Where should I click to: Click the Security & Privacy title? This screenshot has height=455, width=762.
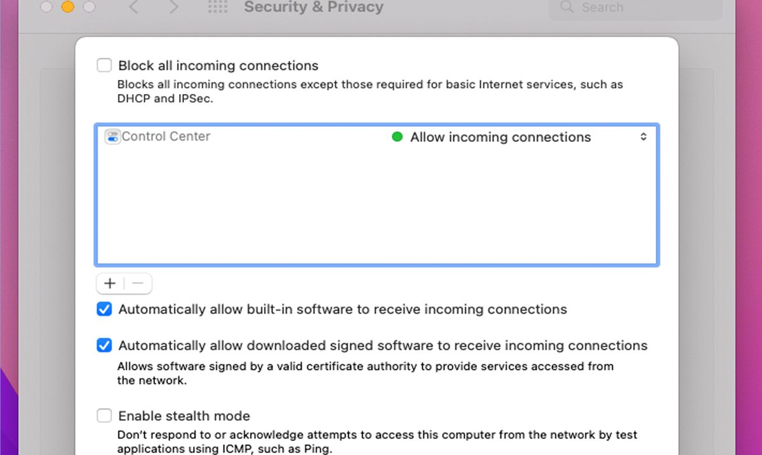coord(313,8)
